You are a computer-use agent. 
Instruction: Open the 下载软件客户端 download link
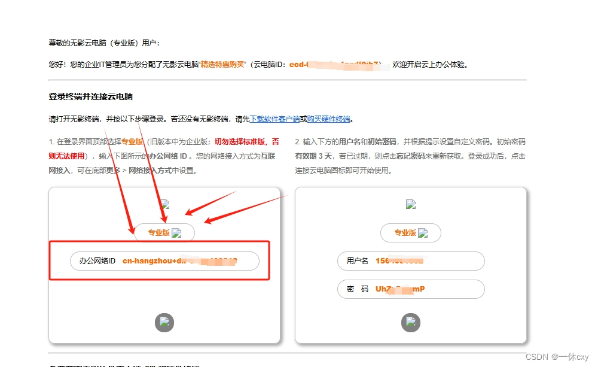click(274, 119)
